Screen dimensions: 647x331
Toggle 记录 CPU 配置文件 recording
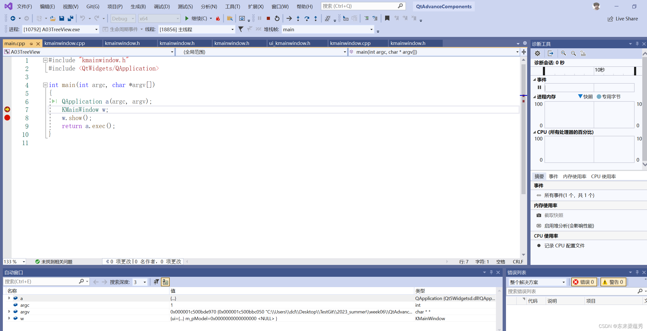click(564, 246)
